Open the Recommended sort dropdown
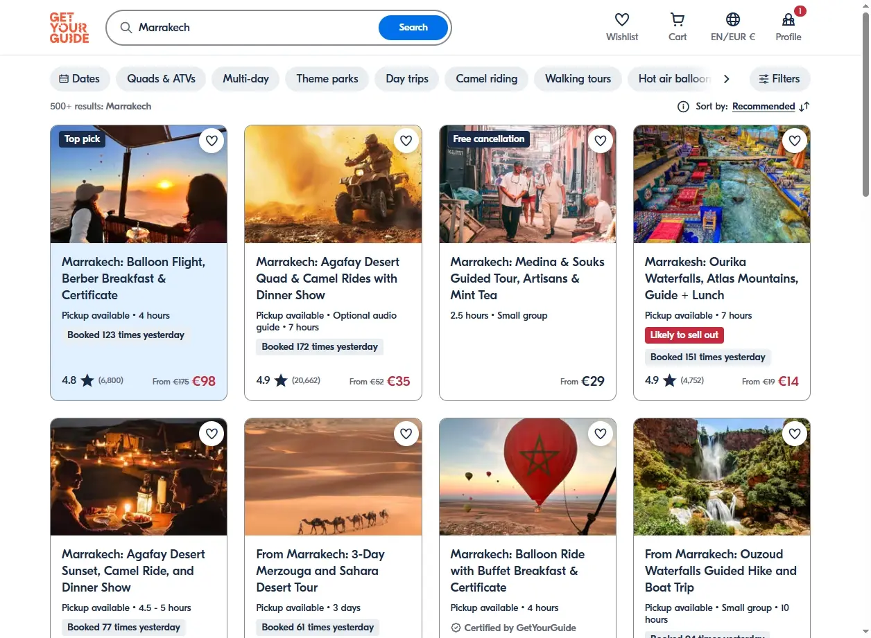871x638 pixels. point(764,106)
